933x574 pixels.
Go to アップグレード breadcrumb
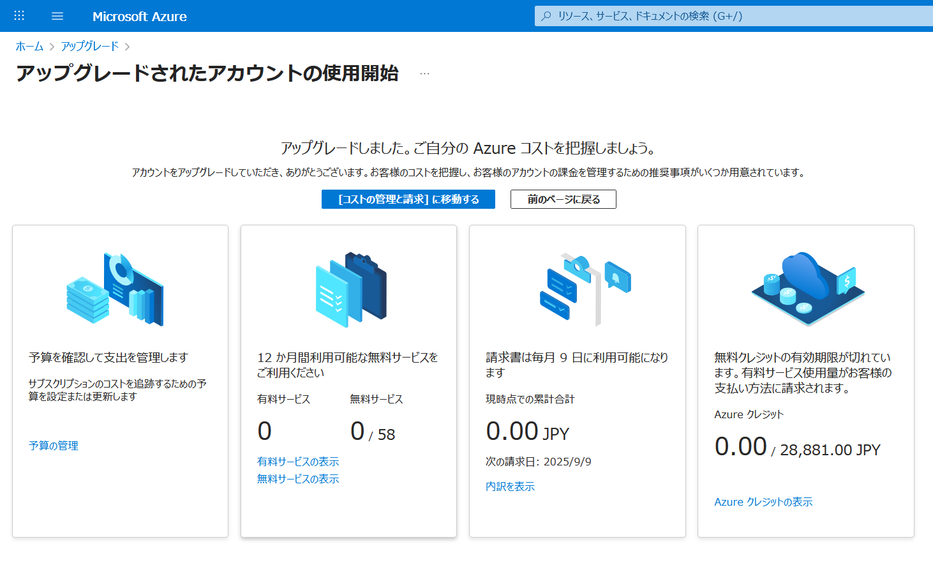click(90, 46)
